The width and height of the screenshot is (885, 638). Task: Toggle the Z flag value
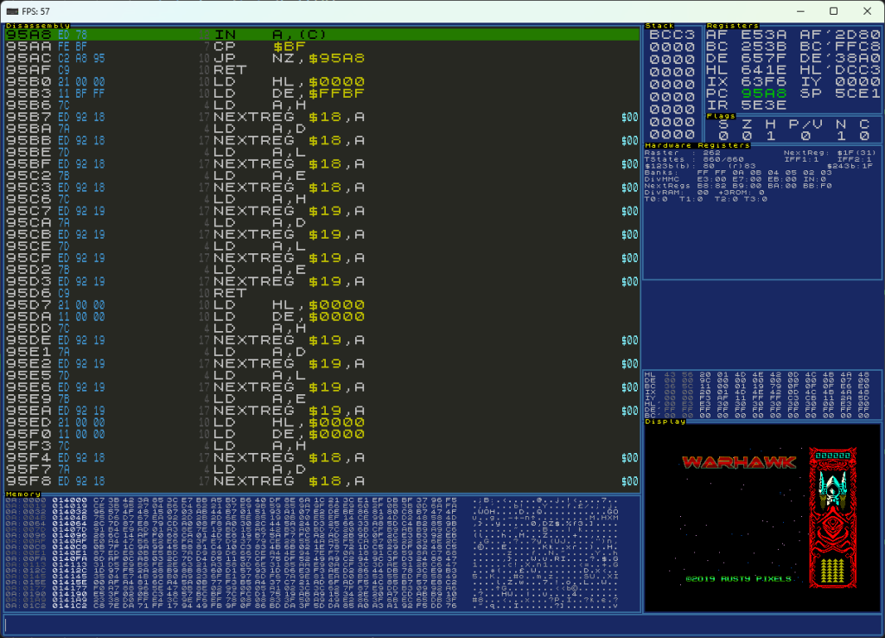click(x=750, y=136)
